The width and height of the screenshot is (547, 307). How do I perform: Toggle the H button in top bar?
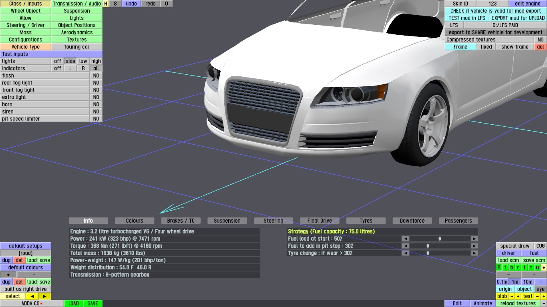106,4
